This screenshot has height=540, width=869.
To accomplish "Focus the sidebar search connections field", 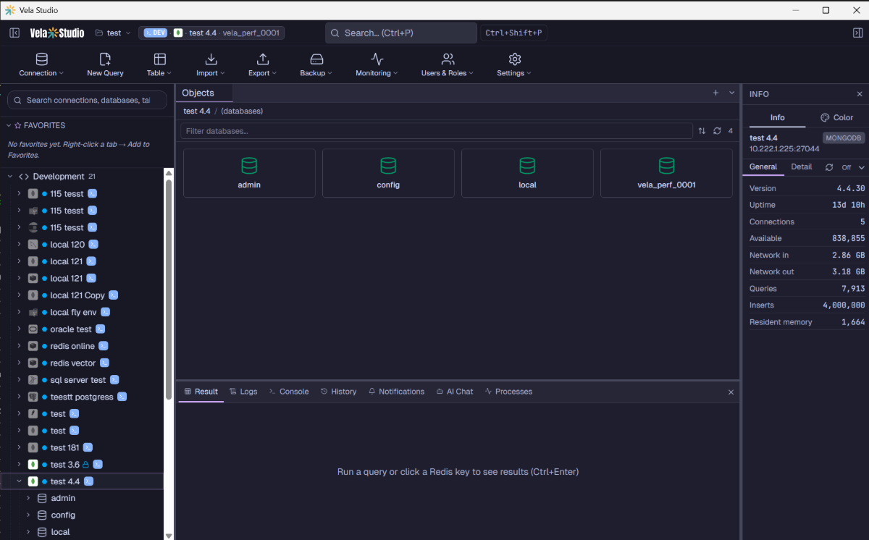I will pos(87,100).
